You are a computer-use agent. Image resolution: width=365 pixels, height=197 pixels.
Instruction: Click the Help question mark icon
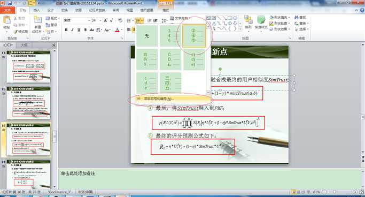tap(362, 10)
